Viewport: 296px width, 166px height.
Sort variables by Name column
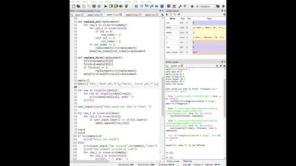click(173, 18)
